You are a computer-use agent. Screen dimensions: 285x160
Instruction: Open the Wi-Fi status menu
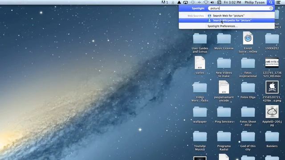point(206,2)
